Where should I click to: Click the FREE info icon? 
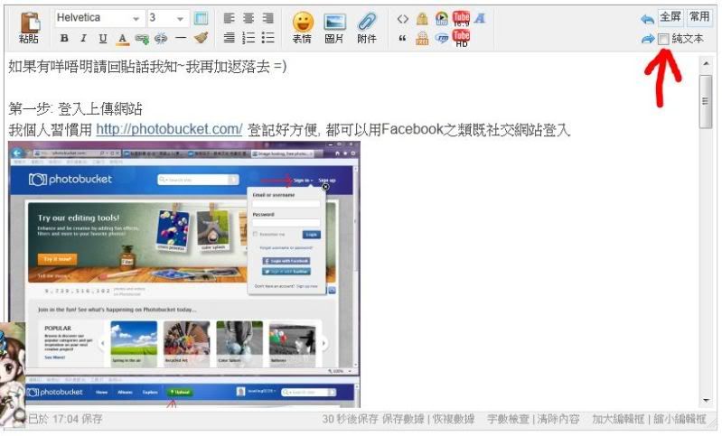422,38
